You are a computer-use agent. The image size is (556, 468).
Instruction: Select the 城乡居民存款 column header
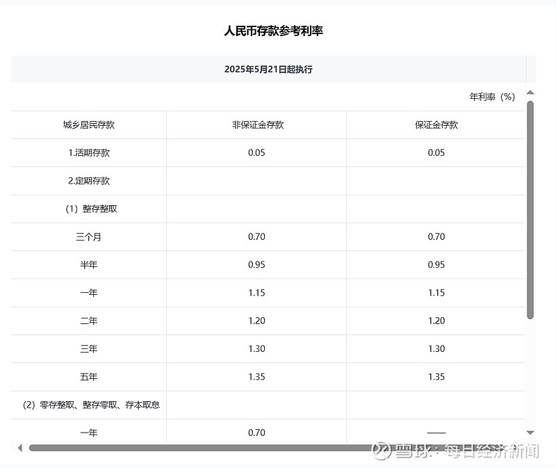(x=89, y=125)
